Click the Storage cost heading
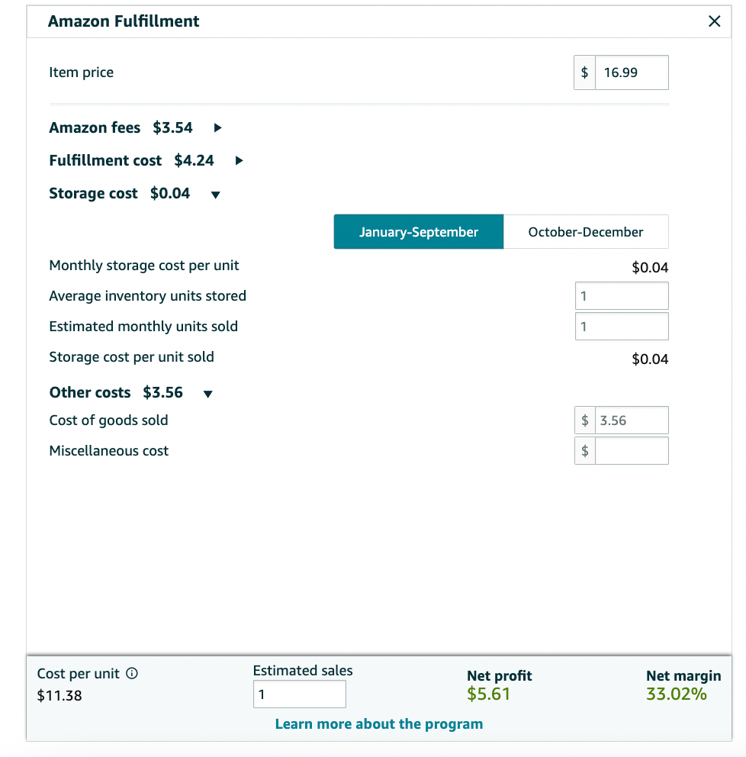This screenshot has height=757, width=746. pos(93,194)
